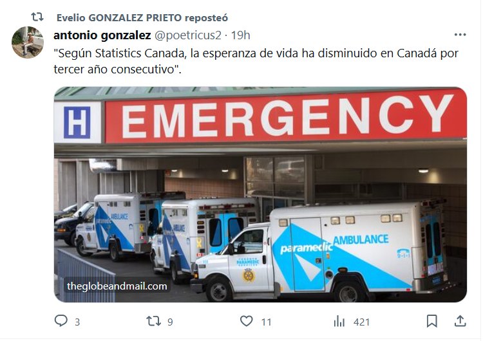Open the emergency ambulance article image
The width and height of the screenshot is (483, 341).
click(x=260, y=194)
